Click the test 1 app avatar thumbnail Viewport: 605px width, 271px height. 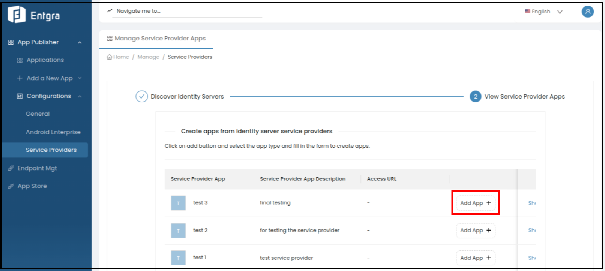178,258
